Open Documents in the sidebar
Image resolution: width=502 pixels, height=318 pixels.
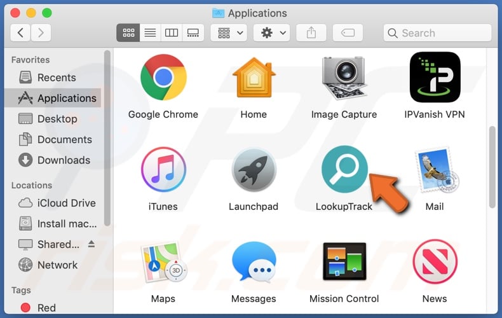click(x=53, y=139)
